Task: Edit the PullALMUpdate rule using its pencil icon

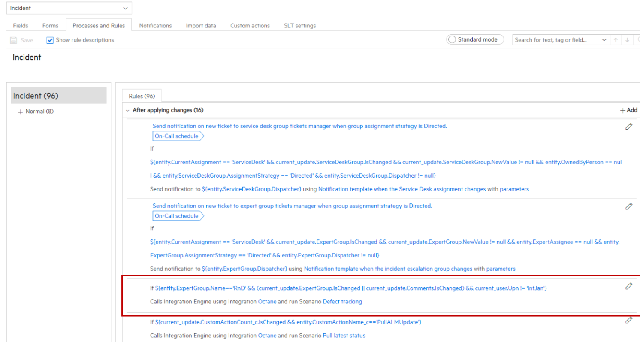Action: [629, 320]
